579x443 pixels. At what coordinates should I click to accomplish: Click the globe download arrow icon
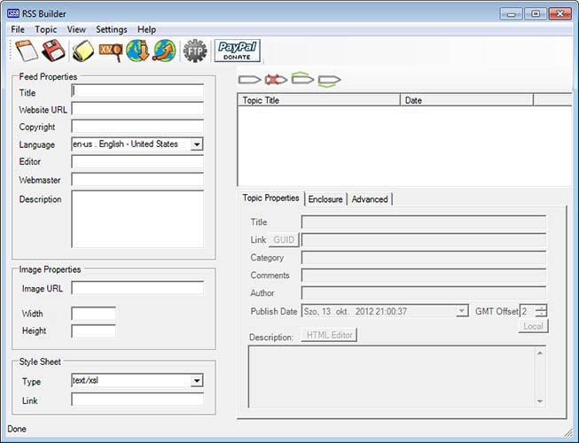click(x=137, y=51)
